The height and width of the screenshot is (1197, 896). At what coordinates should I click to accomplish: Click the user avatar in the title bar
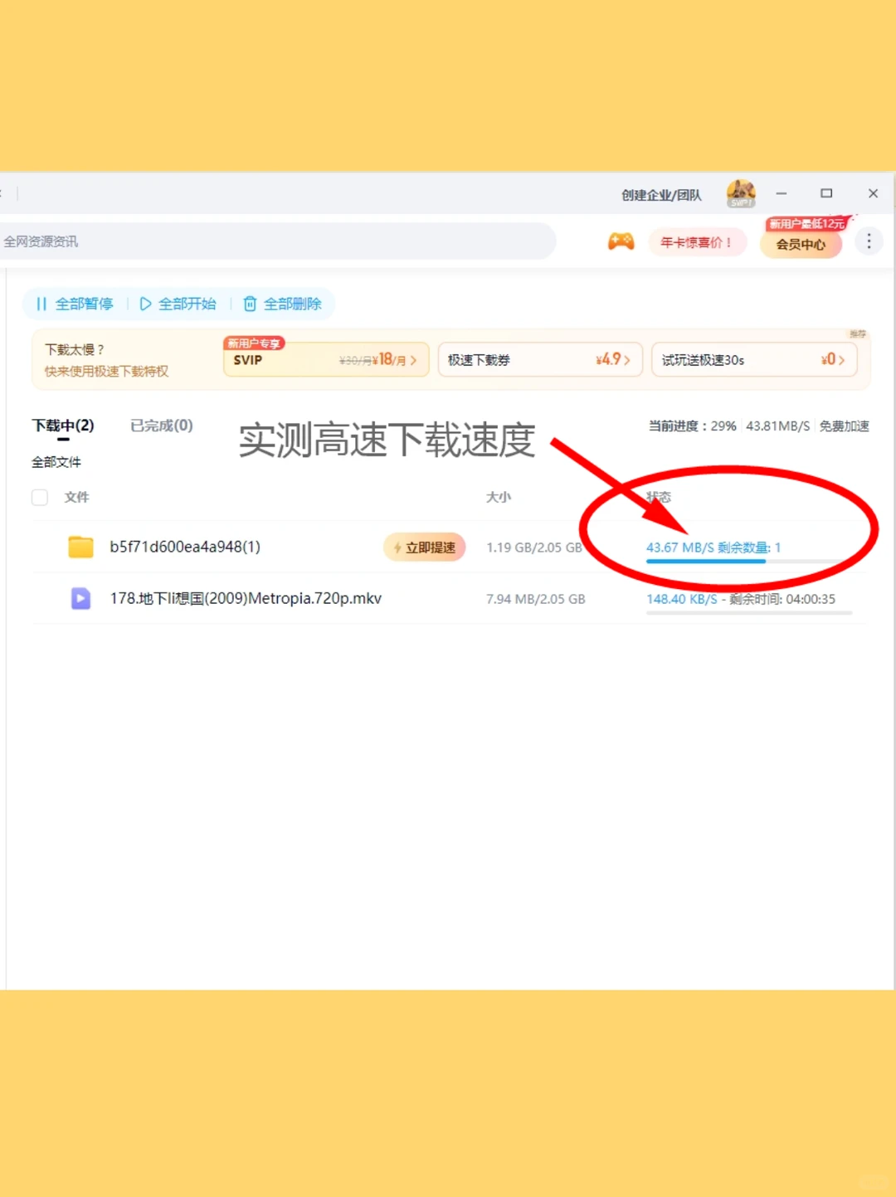click(x=741, y=193)
